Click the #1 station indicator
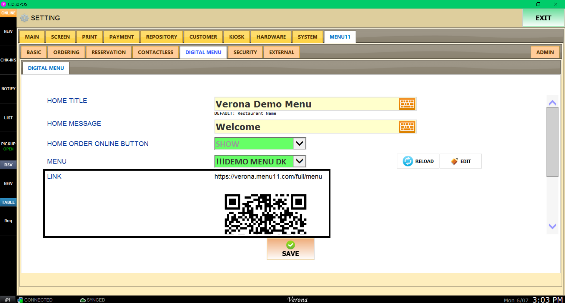 coord(8,300)
